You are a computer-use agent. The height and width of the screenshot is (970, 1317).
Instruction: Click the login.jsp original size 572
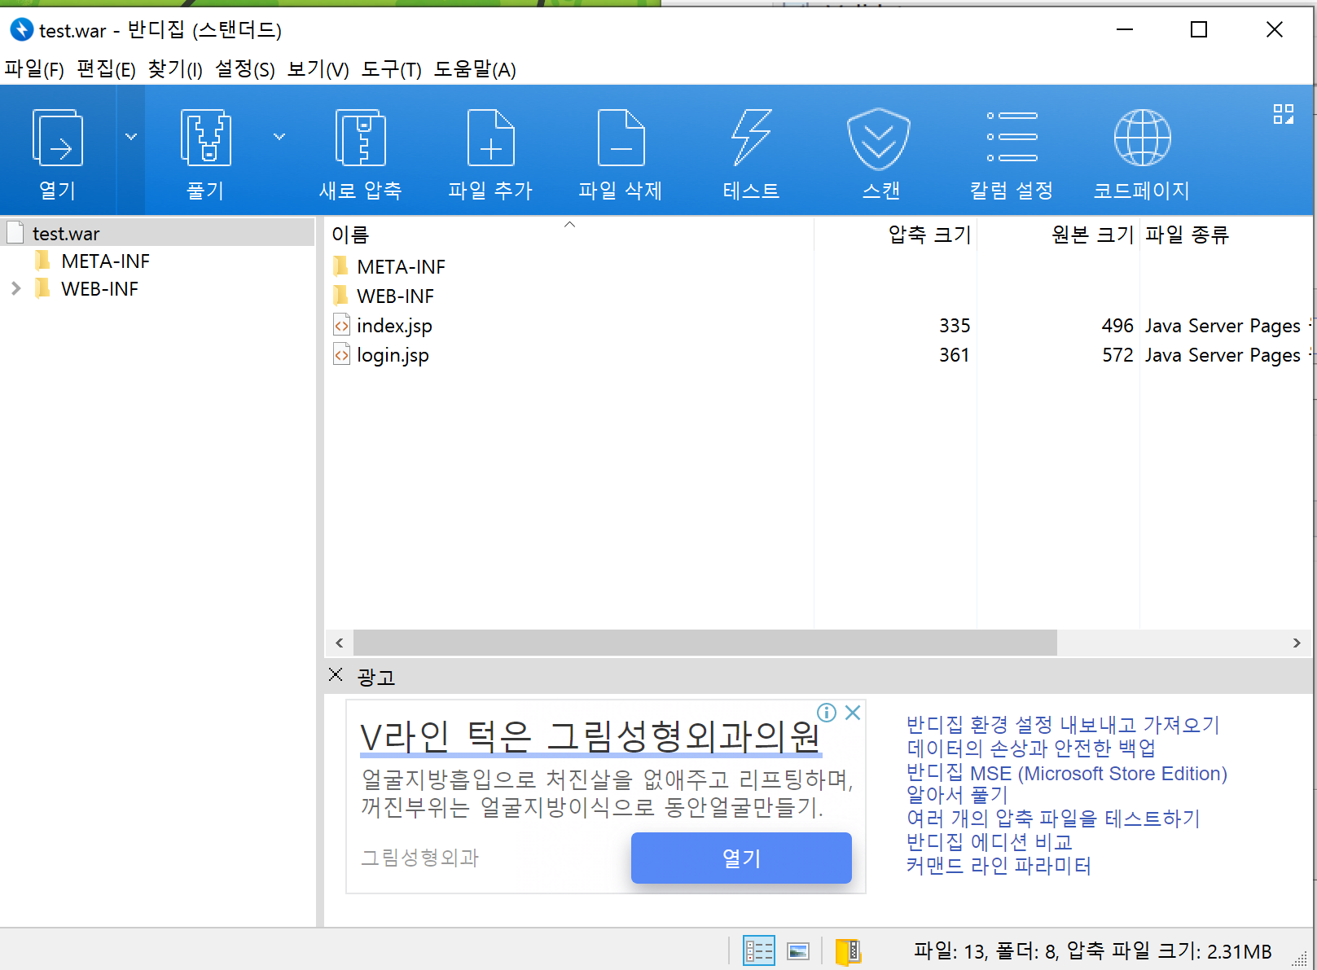[x=1117, y=355]
